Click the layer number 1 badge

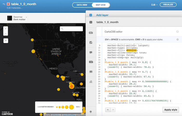click(x=91, y=22)
